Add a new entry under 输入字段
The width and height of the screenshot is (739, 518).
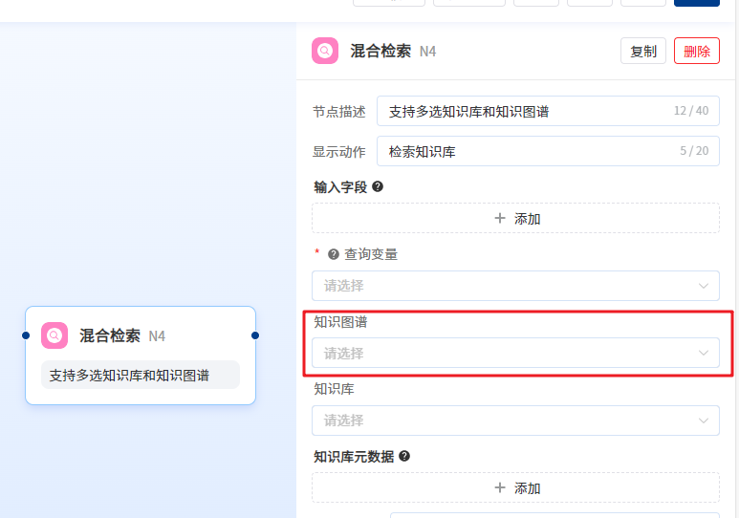(515, 219)
